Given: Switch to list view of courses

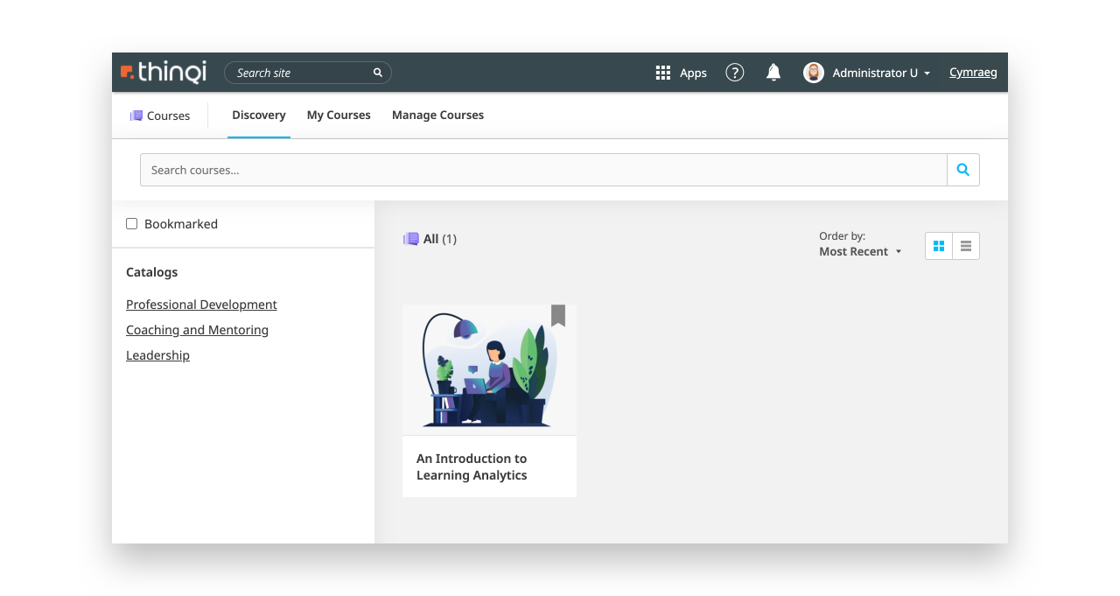Looking at the screenshot, I should (966, 246).
